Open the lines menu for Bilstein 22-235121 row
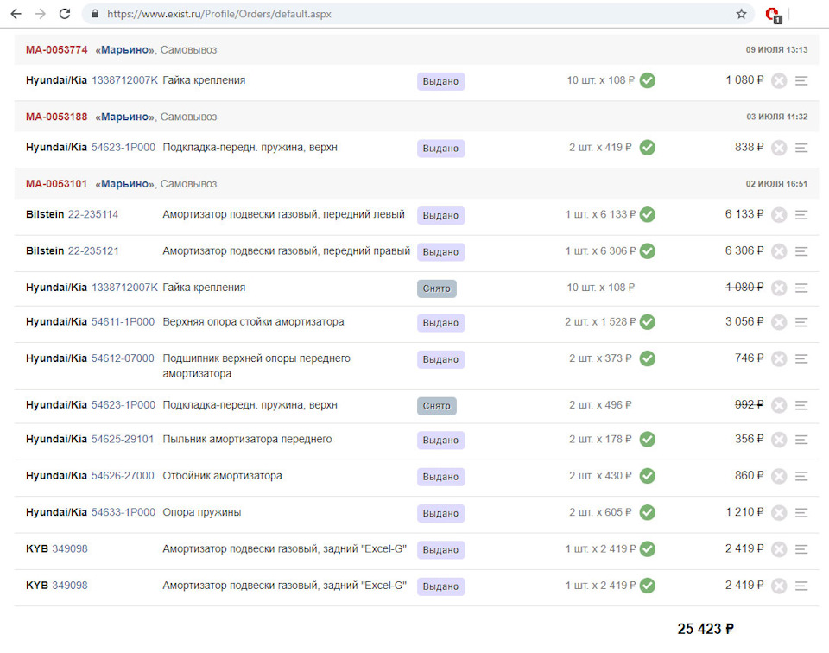Image resolution: width=829 pixels, height=653 pixels. 801,251
